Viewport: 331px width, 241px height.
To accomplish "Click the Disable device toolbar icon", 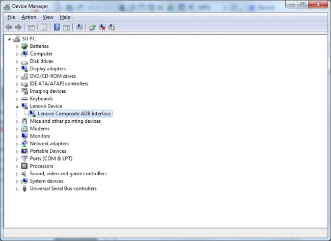I will point(112,27).
